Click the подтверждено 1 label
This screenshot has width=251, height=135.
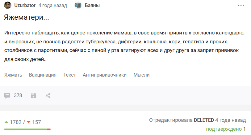(226, 129)
